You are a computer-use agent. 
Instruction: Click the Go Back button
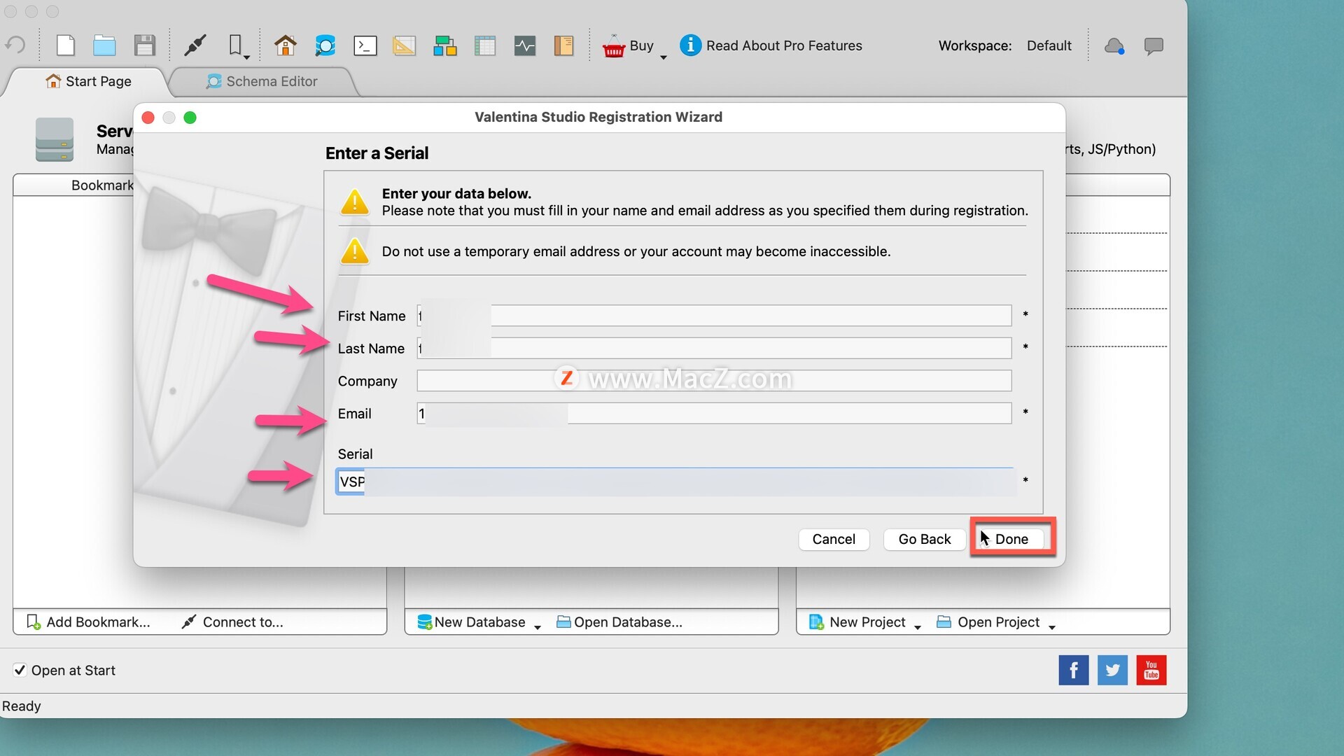click(x=924, y=539)
